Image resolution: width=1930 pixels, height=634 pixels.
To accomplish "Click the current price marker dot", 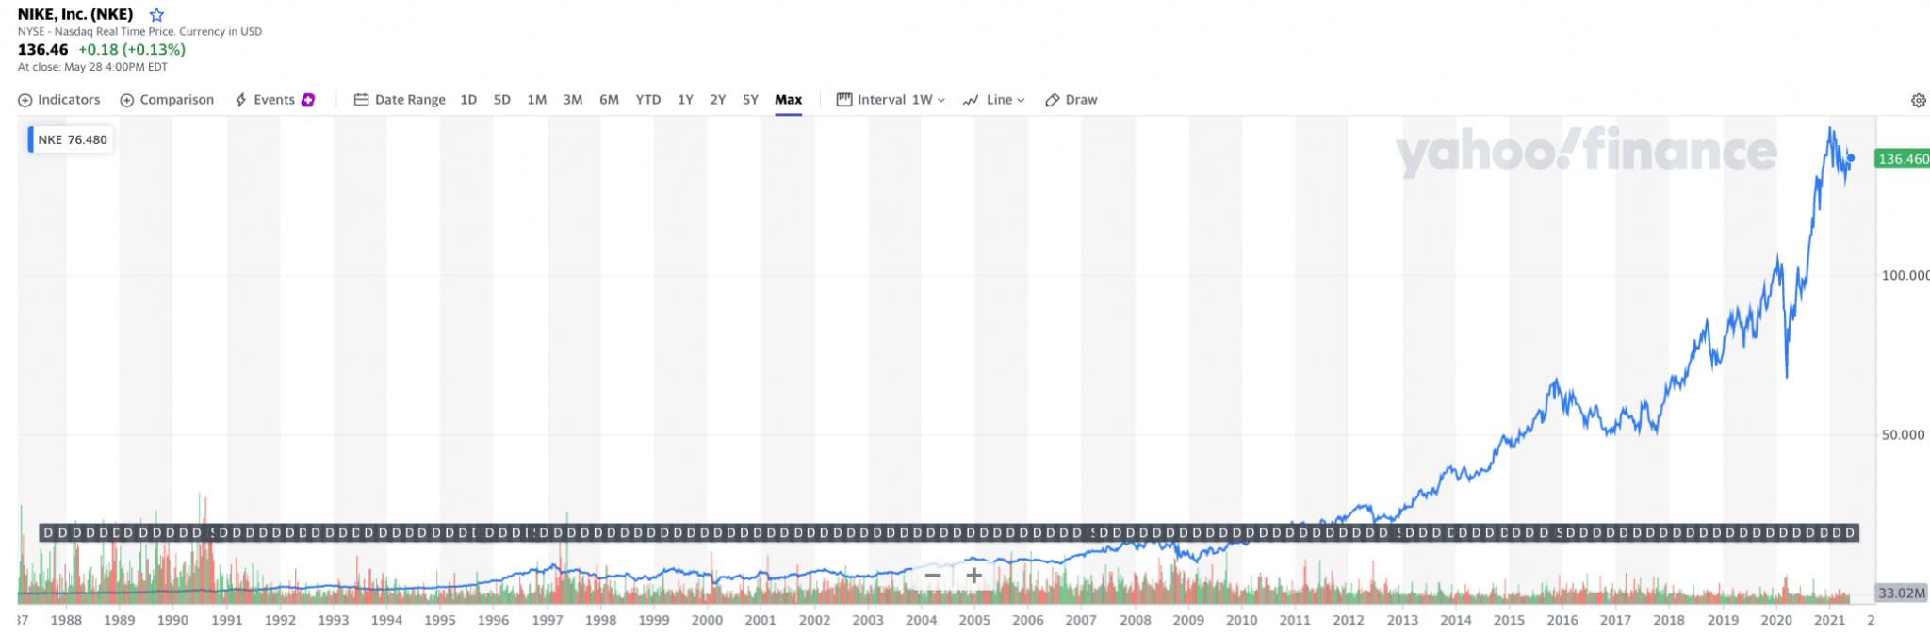I will [x=1851, y=158].
